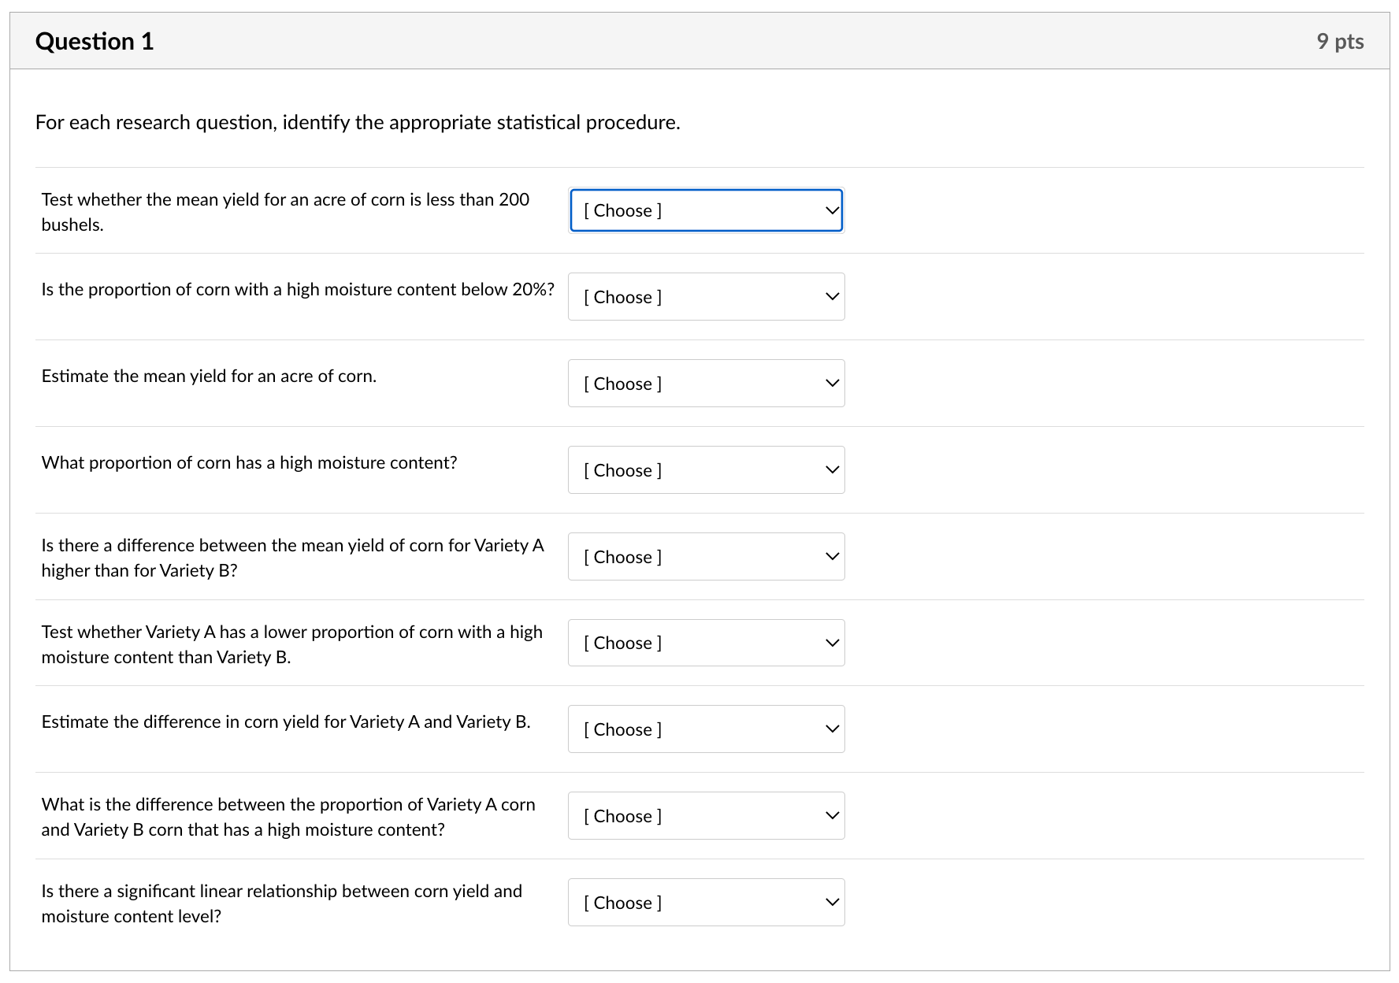Open dropdown for Variety A higher mean yield
1399x983 pixels.
(706, 557)
